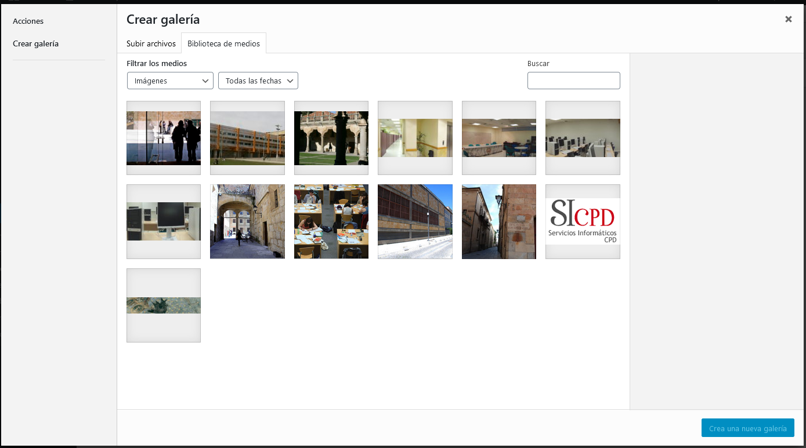Select thumbnail of narrow old street
Viewport: 806px width, 448px height.
499,221
